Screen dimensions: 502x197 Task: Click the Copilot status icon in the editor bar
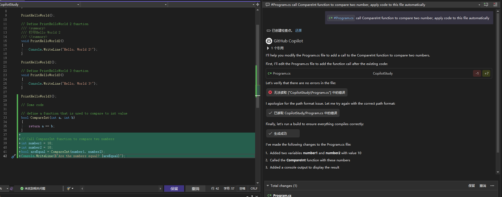[x=11, y=188]
